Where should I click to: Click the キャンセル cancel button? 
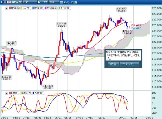point(130,64)
